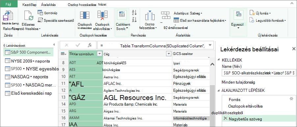Click the grid scrollbar up arrow

coord(212,64)
